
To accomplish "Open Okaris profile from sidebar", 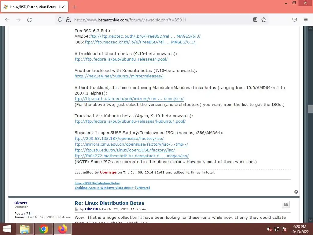I will 21,203.
